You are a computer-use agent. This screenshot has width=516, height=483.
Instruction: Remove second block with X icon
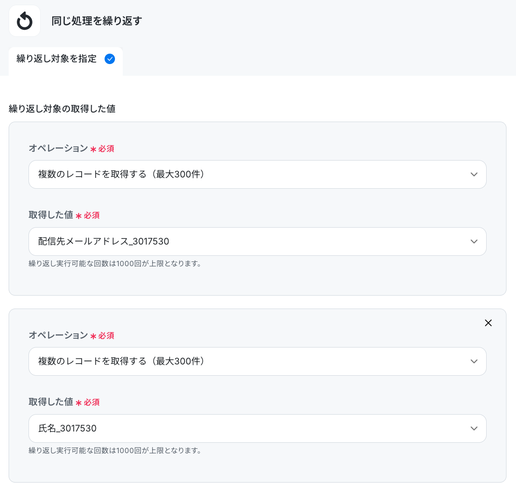point(488,323)
